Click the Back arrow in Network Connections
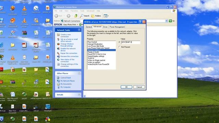This screenshot has height=123, width=219. [56, 16]
